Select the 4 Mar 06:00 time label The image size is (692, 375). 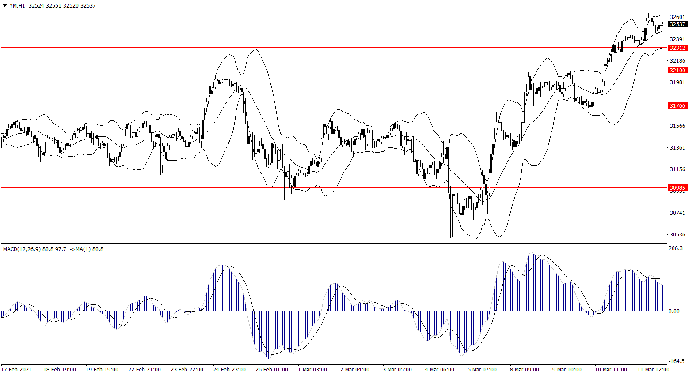point(439,369)
